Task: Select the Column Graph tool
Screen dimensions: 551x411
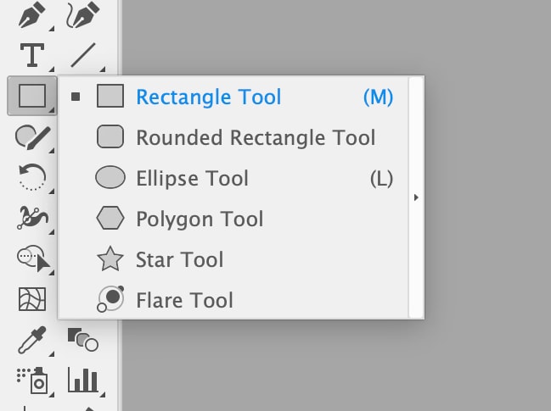Action: [x=83, y=380]
